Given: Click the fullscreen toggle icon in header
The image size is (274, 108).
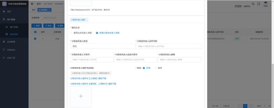Looking at the screenshot, I should (259, 4).
